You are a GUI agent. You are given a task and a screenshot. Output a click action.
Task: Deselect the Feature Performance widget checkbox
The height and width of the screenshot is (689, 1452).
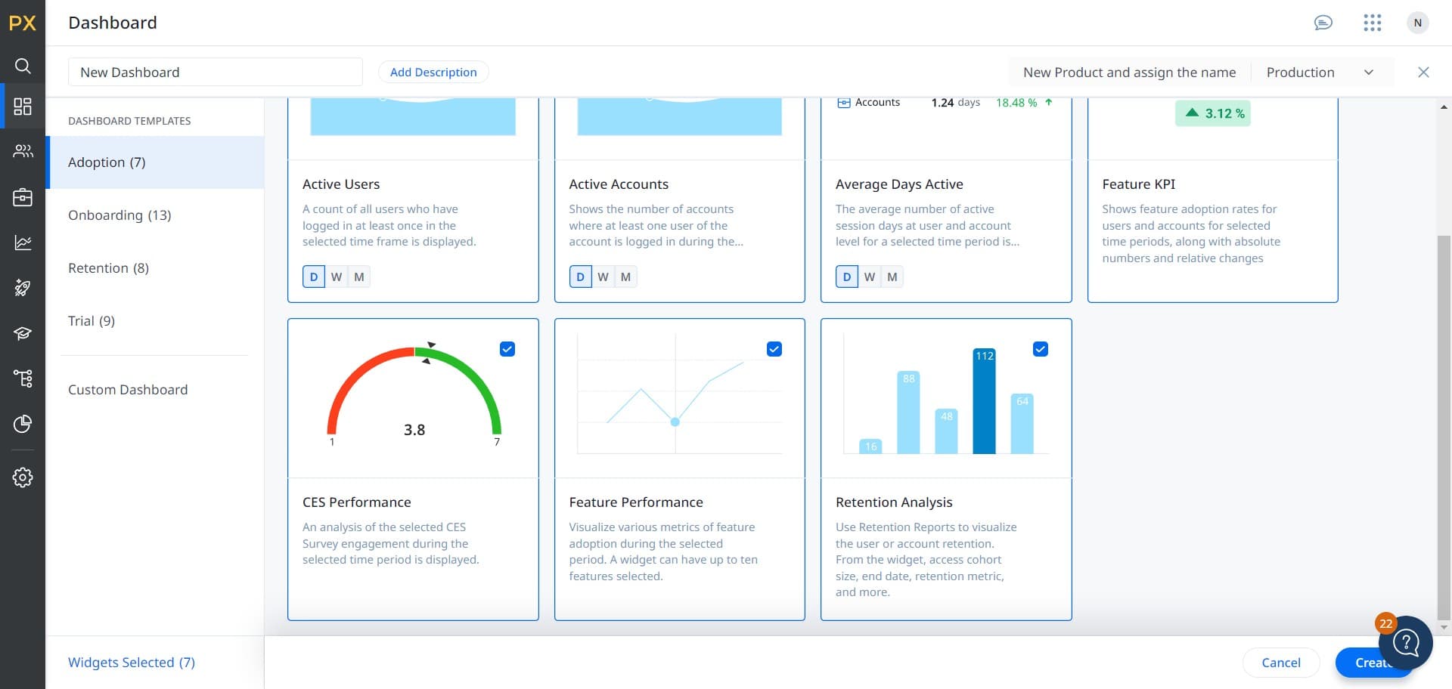click(x=774, y=349)
